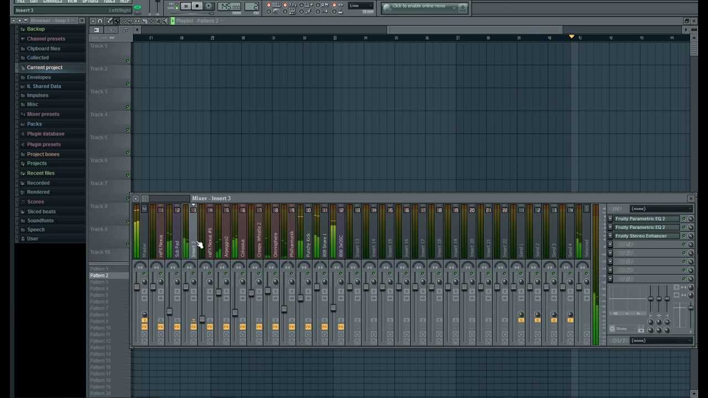Mute the Sub Pad track via green LED
The height and width of the screenshot is (398, 708).
point(177,274)
